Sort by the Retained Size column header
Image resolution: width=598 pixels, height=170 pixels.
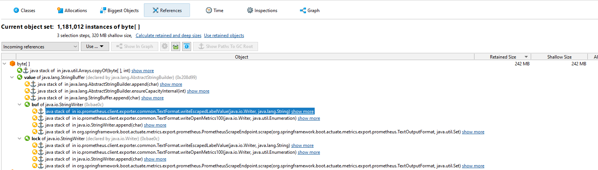click(x=503, y=57)
